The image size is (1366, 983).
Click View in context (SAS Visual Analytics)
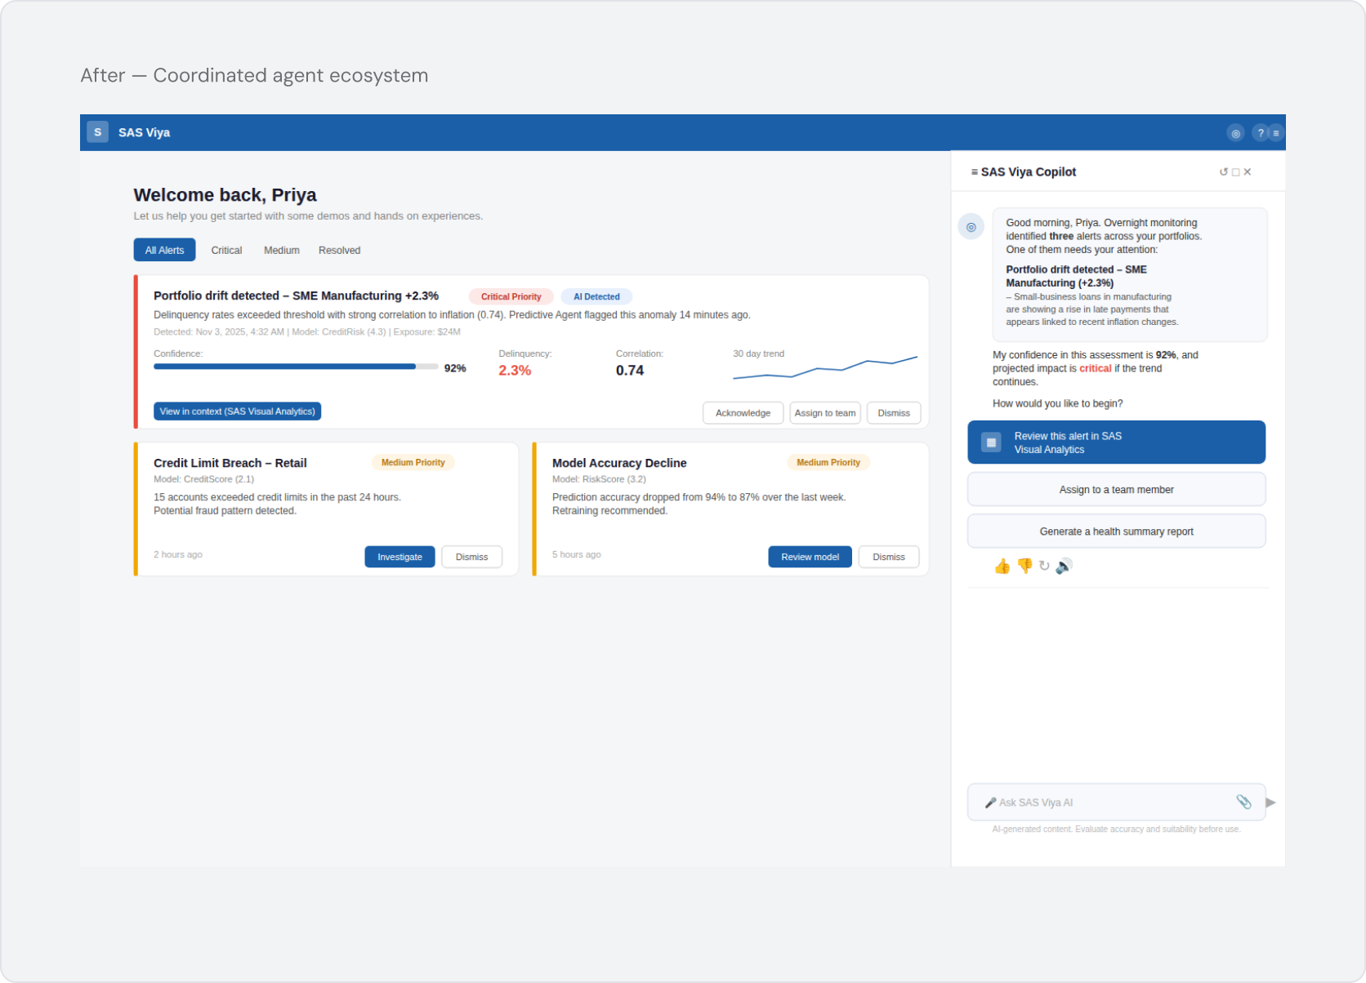(237, 411)
